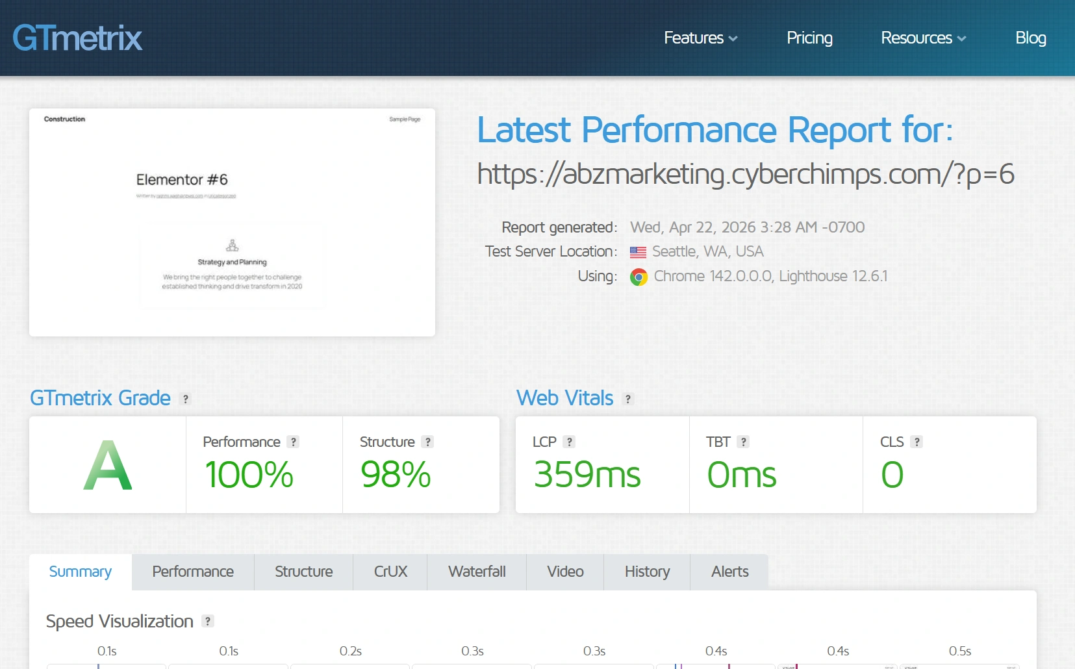1075x669 pixels.
Task: Click the Latest Performance Report for heading
Action: click(x=715, y=130)
